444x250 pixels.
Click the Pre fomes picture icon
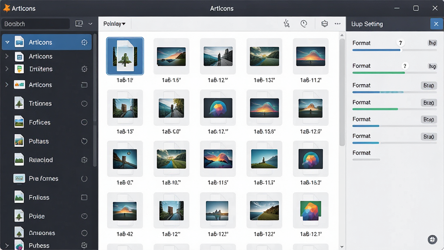(x=19, y=178)
